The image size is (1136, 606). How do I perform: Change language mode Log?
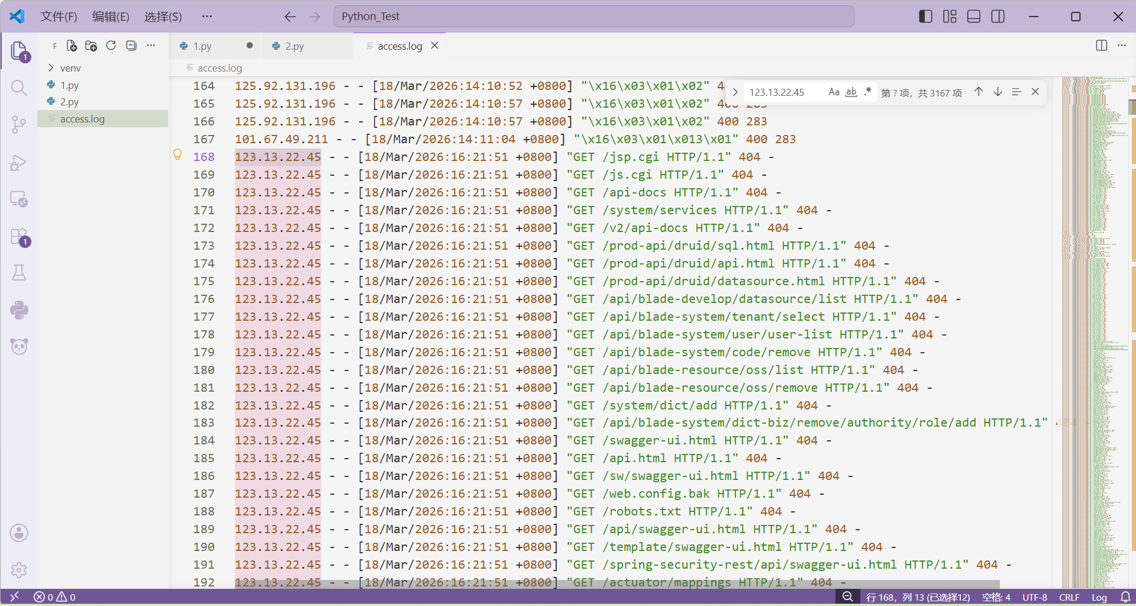[x=1099, y=597]
